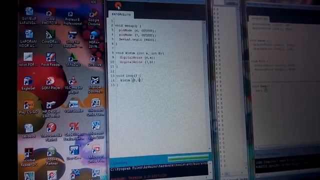Click on 'digitalWrite (6,a);' line
This screenshot has height=180, width=320.
pos(137,57)
